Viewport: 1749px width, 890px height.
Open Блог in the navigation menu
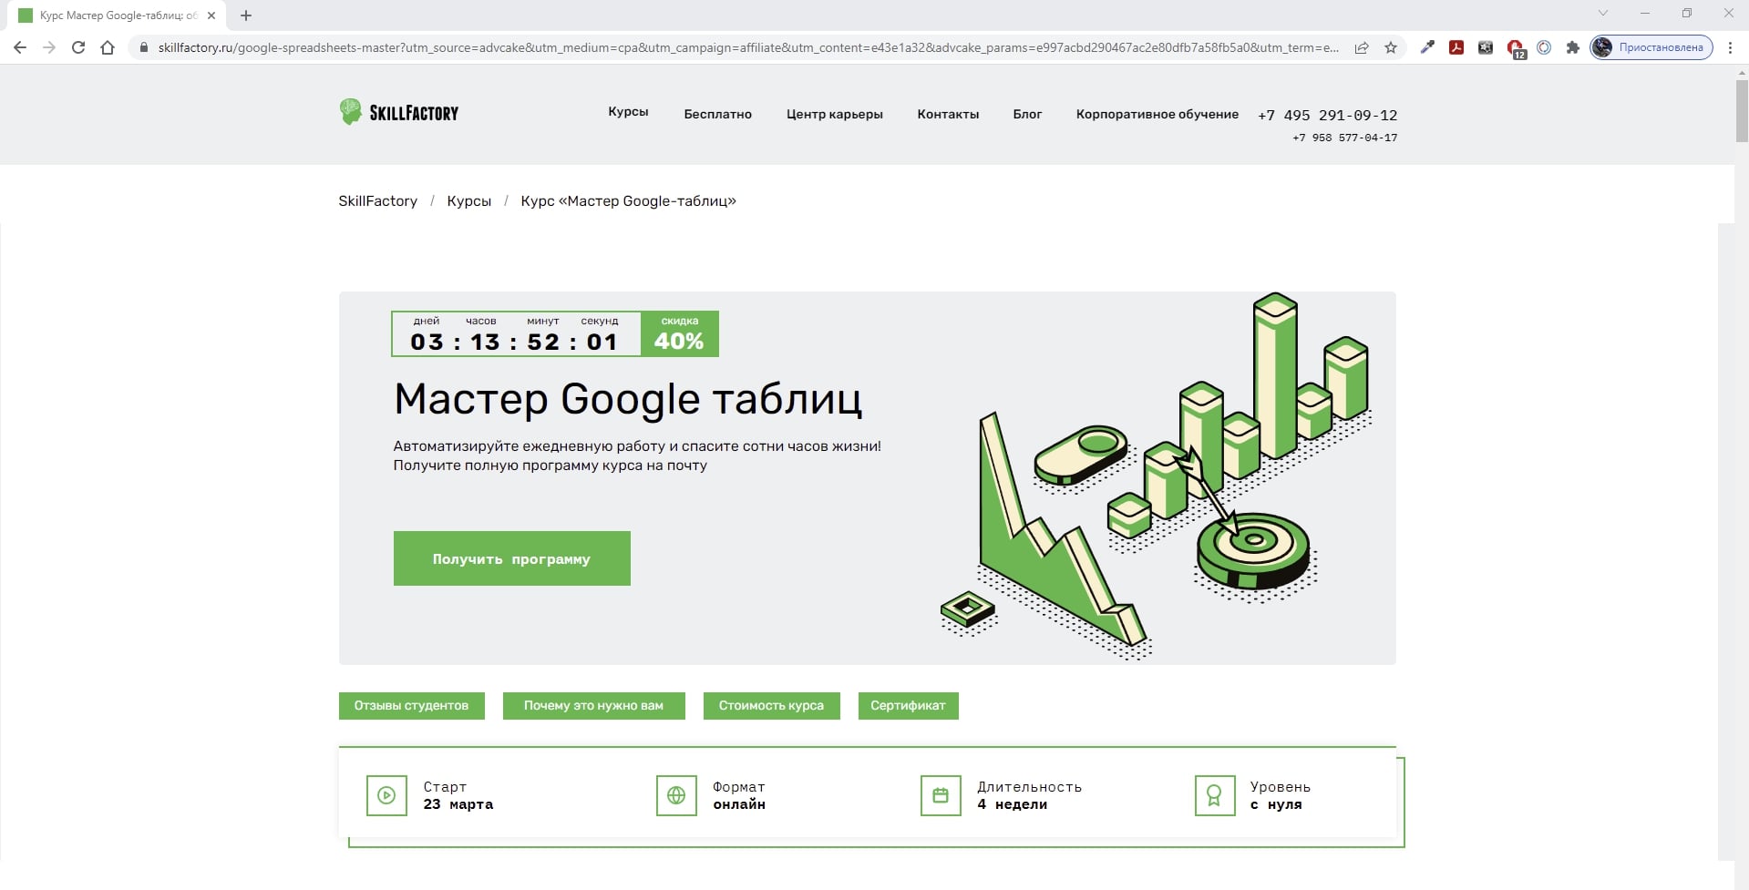[1027, 114]
